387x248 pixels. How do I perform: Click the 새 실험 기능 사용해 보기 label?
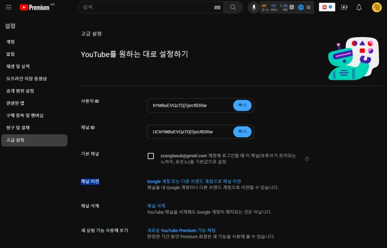click(x=105, y=230)
